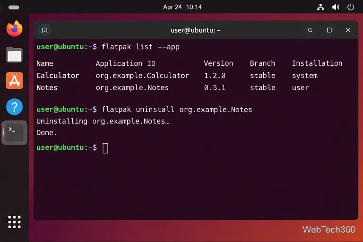Open the power menu icon in top bar
This screenshot has height=242, width=363.
[x=351, y=7]
